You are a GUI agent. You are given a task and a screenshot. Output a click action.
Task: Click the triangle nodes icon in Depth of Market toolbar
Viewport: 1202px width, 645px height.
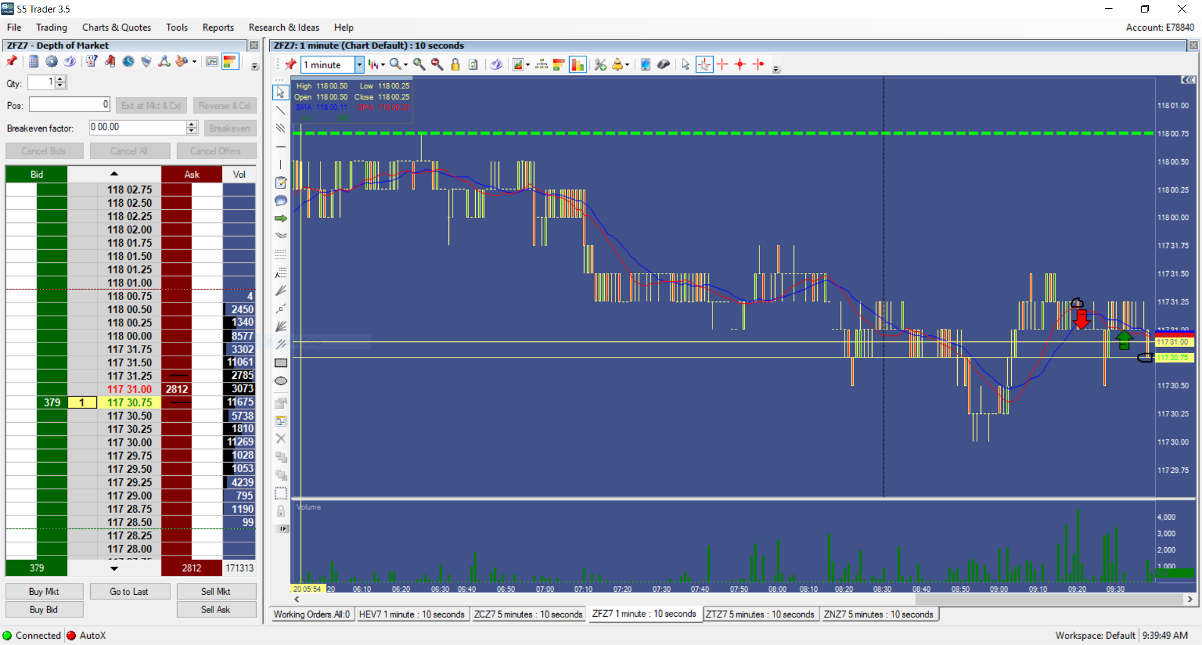[165, 61]
